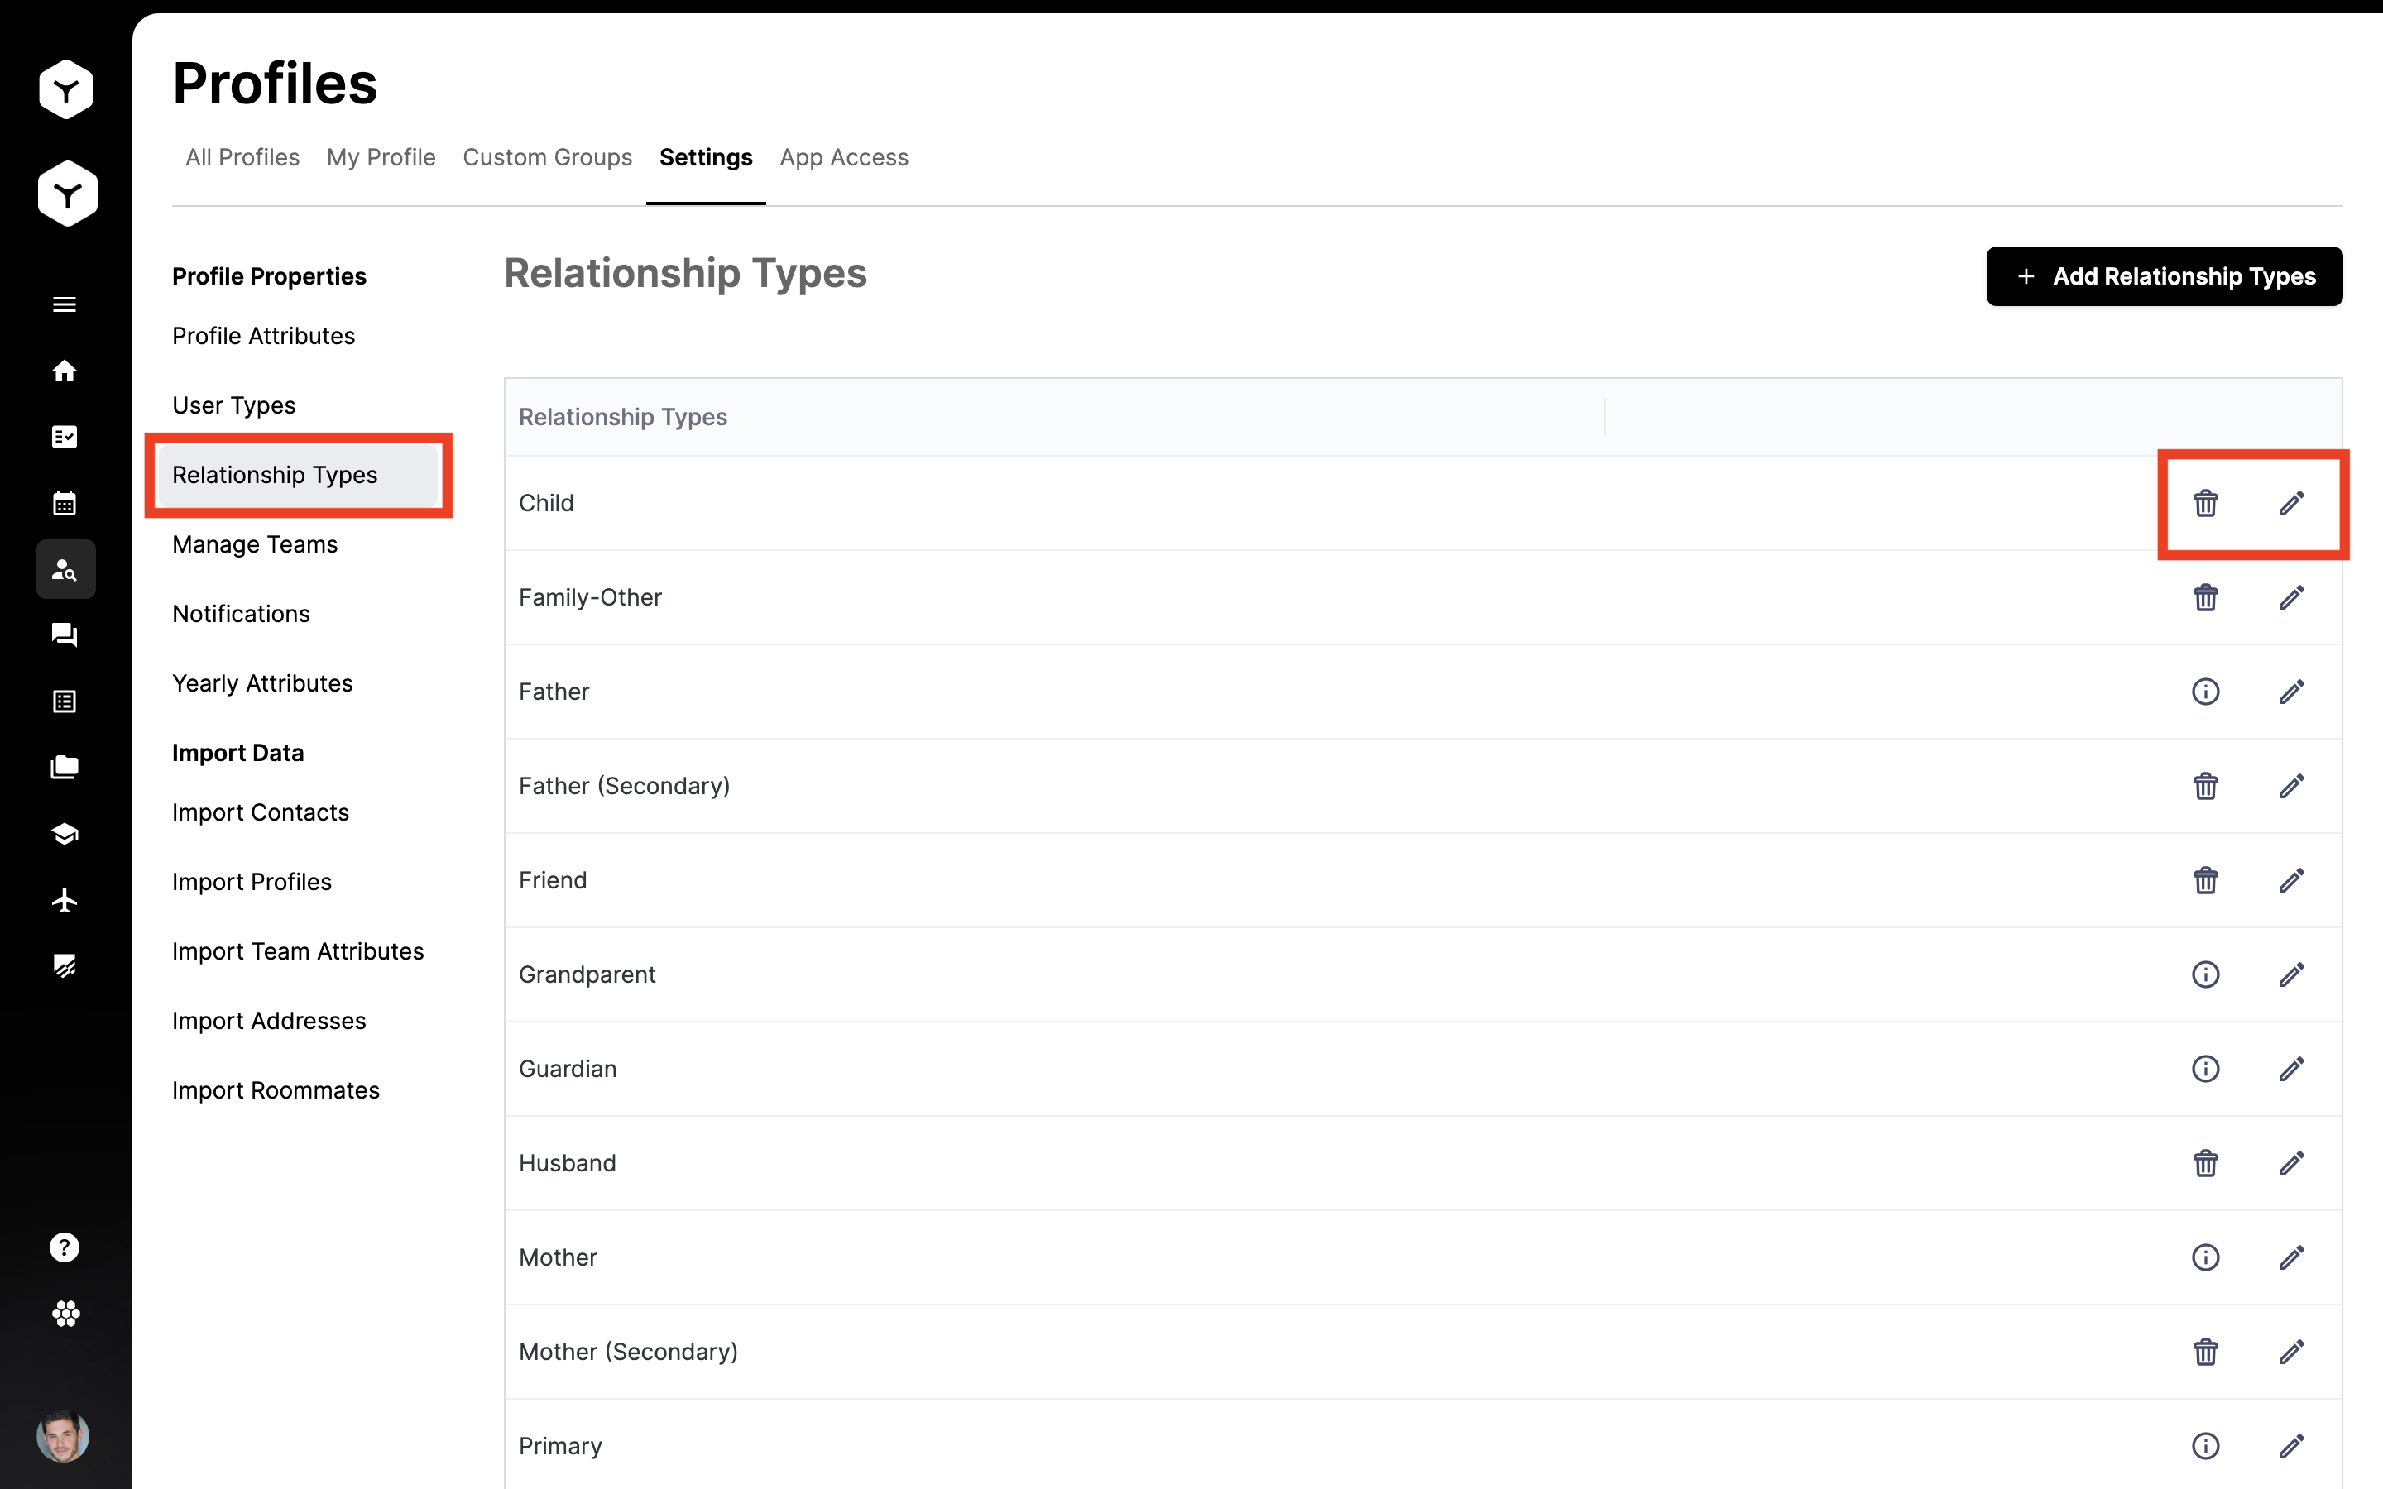Open the help question mark icon
The width and height of the screenshot is (2383, 1489).
(x=65, y=1247)
